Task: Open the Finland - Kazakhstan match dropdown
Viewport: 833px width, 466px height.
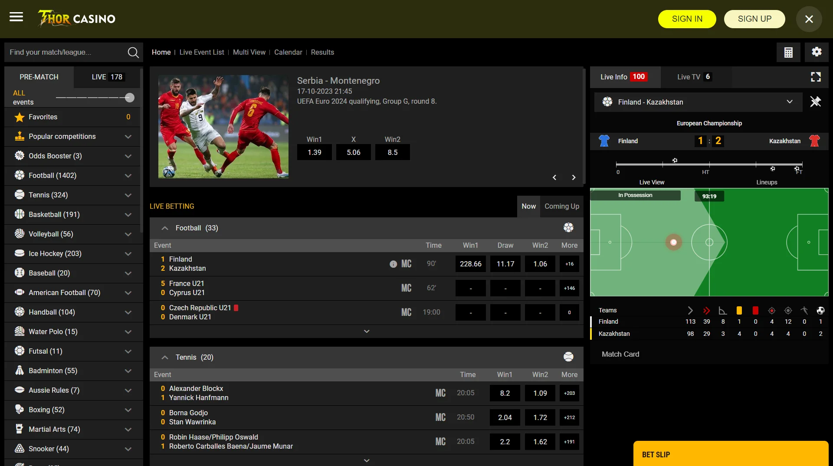Action: (x=698, y=102)
